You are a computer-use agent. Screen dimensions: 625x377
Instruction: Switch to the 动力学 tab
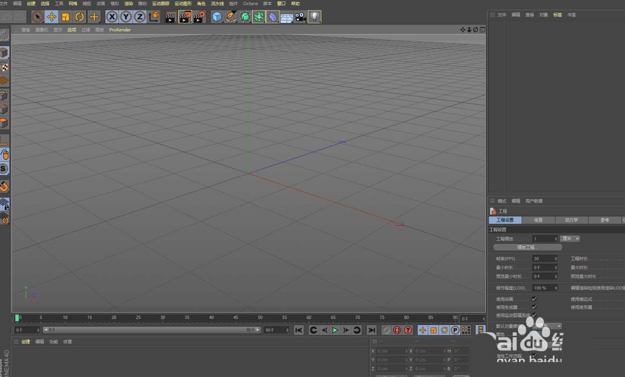pyautogui.click(x=571, y=220)
